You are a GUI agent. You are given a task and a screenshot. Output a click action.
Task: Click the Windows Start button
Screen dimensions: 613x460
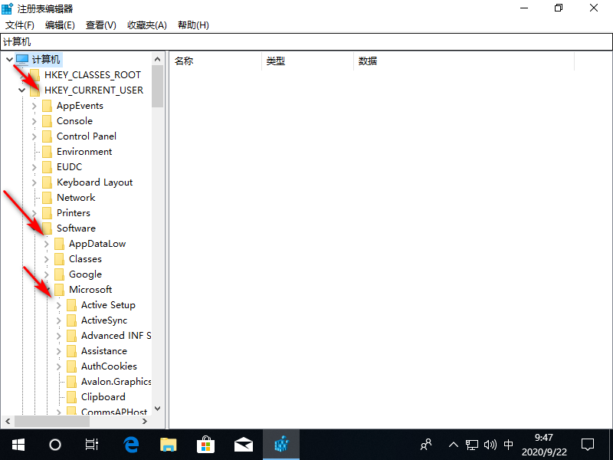click(18, 445)
